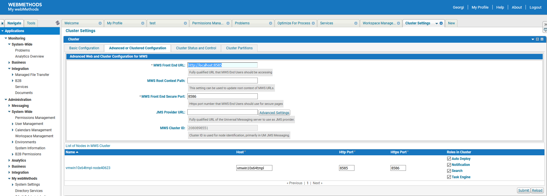Open the Cluster Settings tab menu arrow
This screenshot has width=547, height=196.
pos(437,23)
